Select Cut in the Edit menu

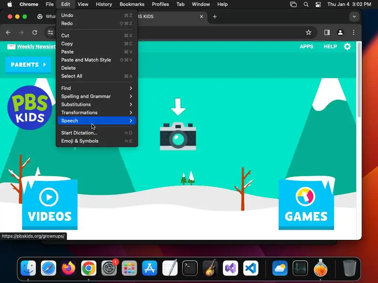pyautogui.click(x=97, y=36)
